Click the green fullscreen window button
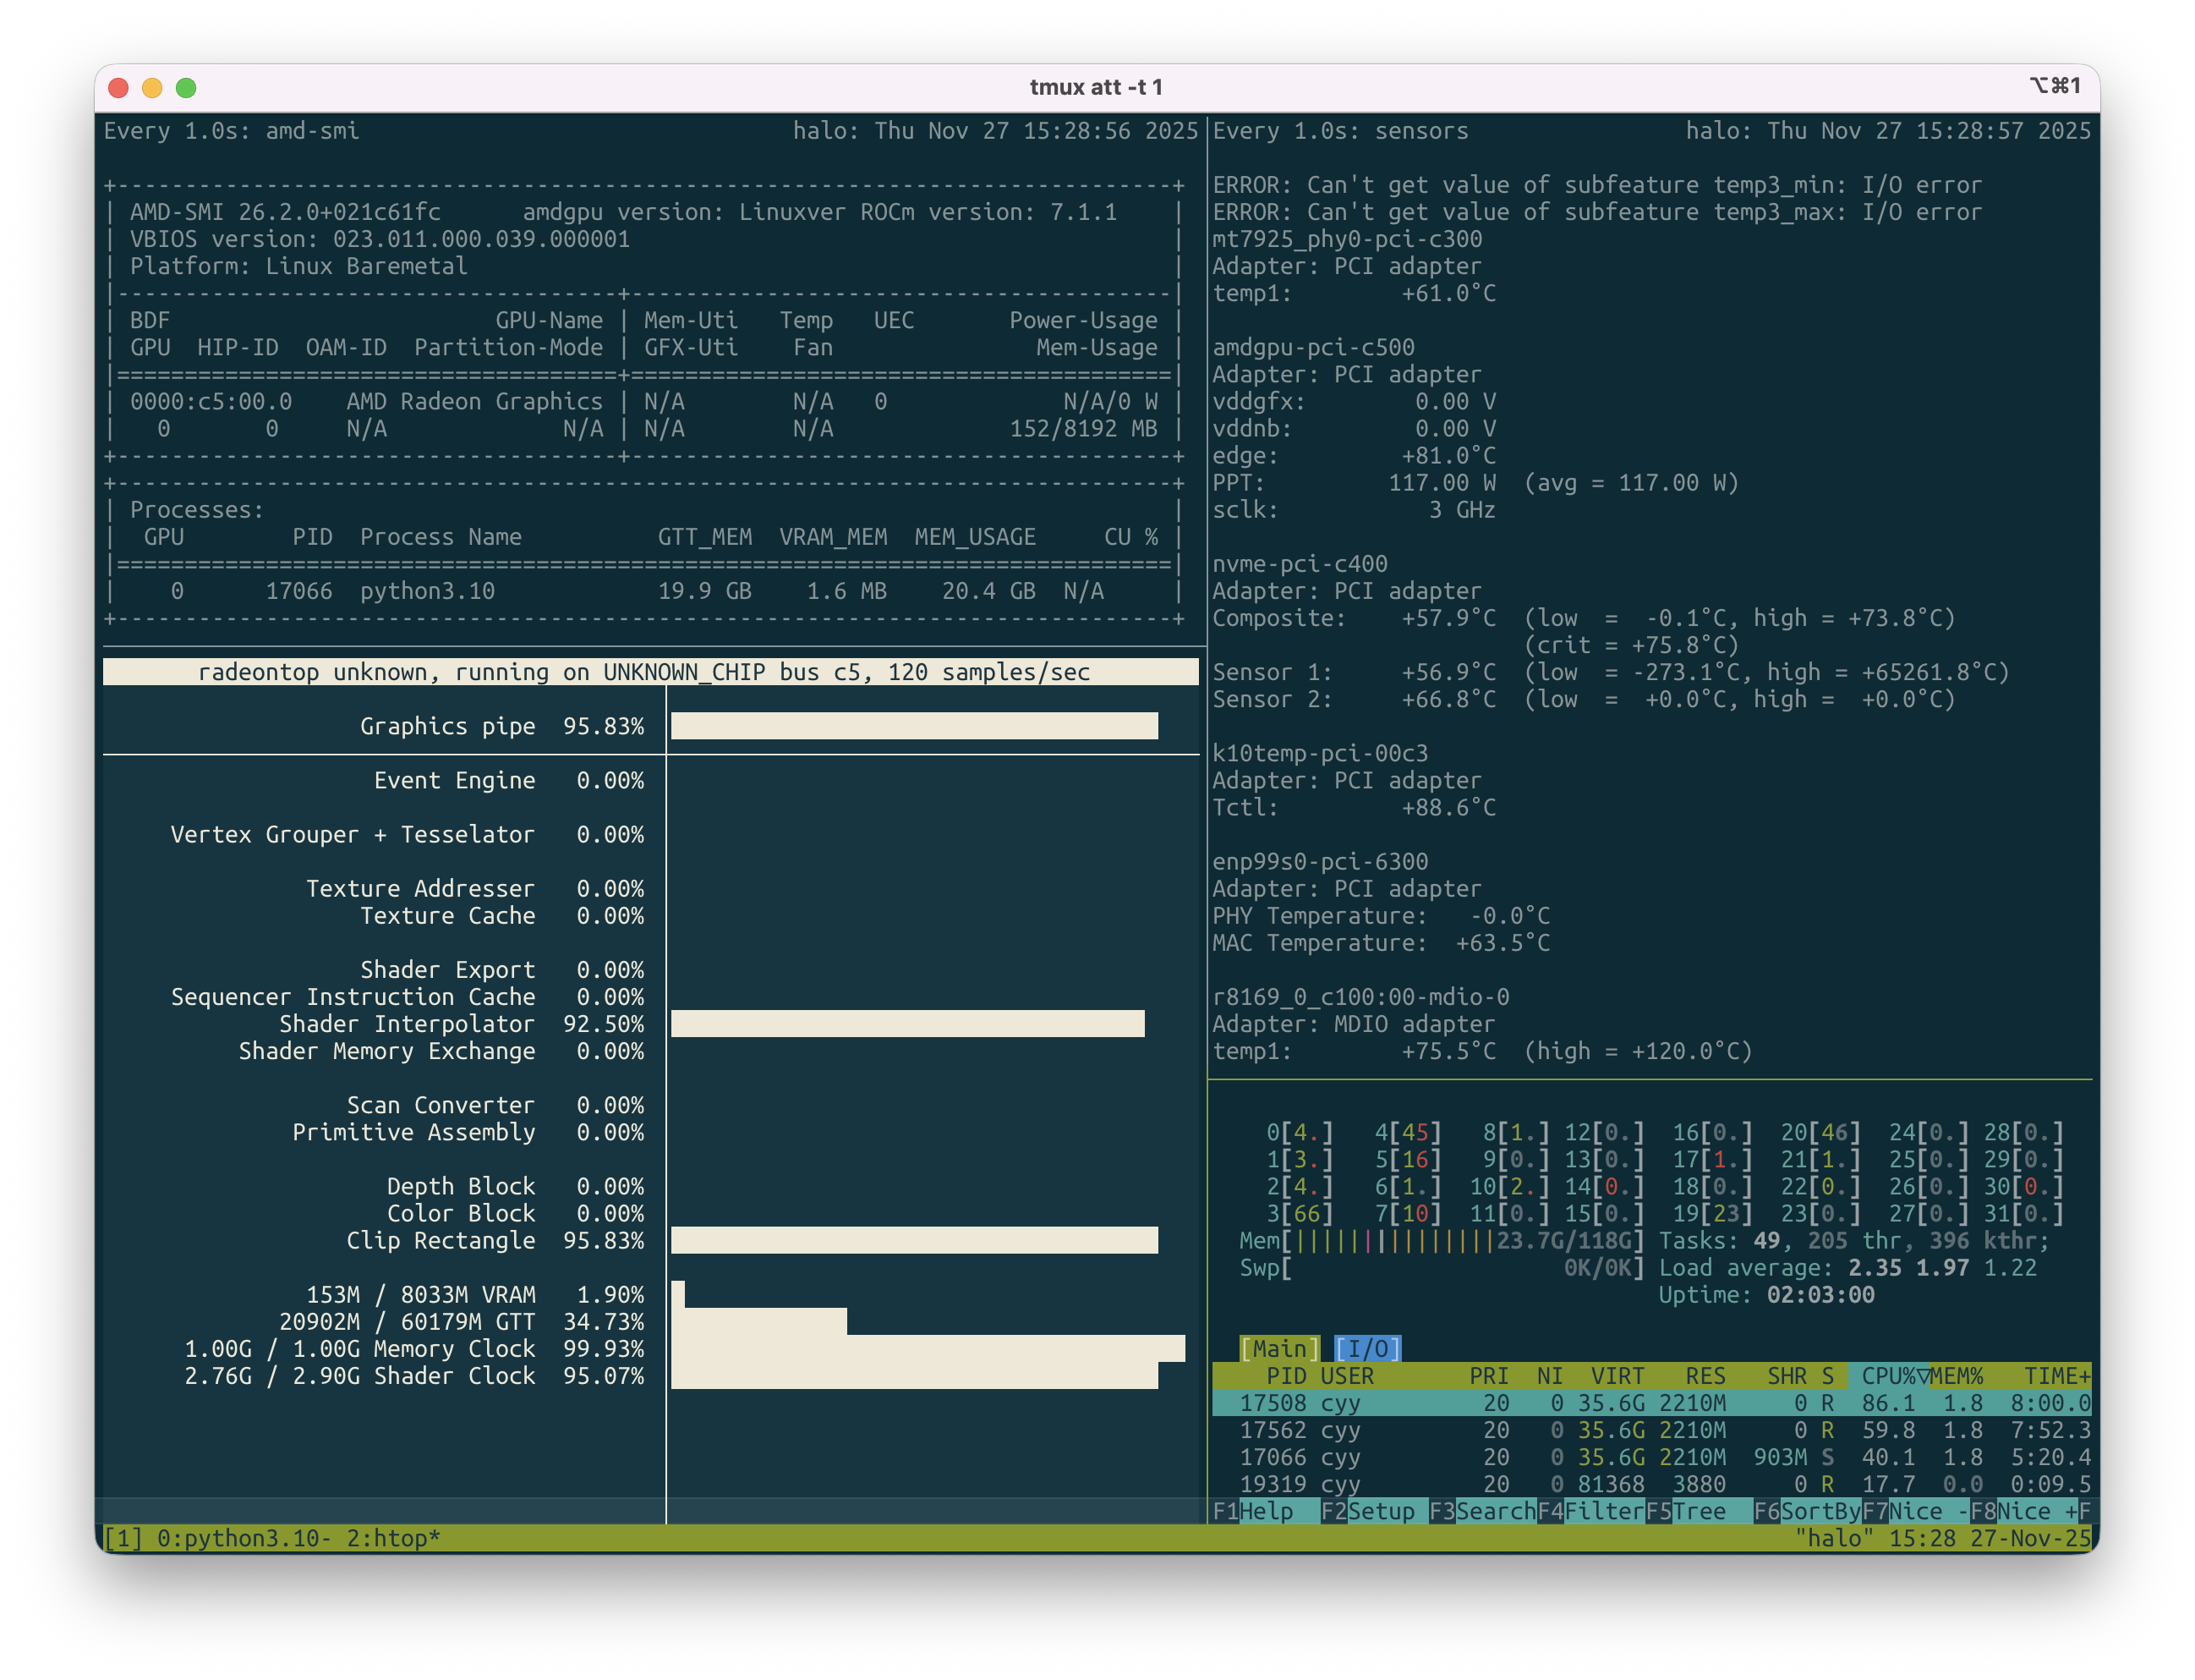This screenshot has width=2195, height=1680. click(186, 88)
